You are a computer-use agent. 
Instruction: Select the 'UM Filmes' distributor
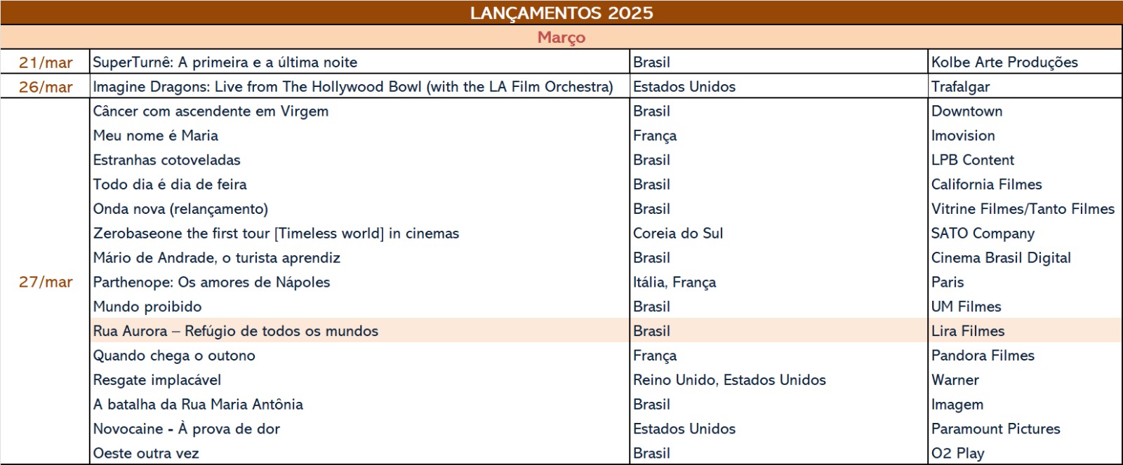(966, 307)
